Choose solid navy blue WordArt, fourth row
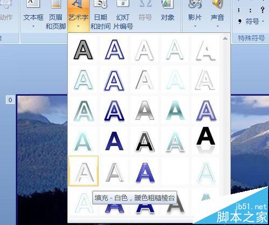 (x=114, y=141)
